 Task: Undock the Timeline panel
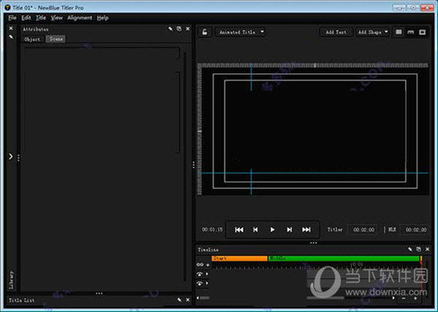[418, 249]
